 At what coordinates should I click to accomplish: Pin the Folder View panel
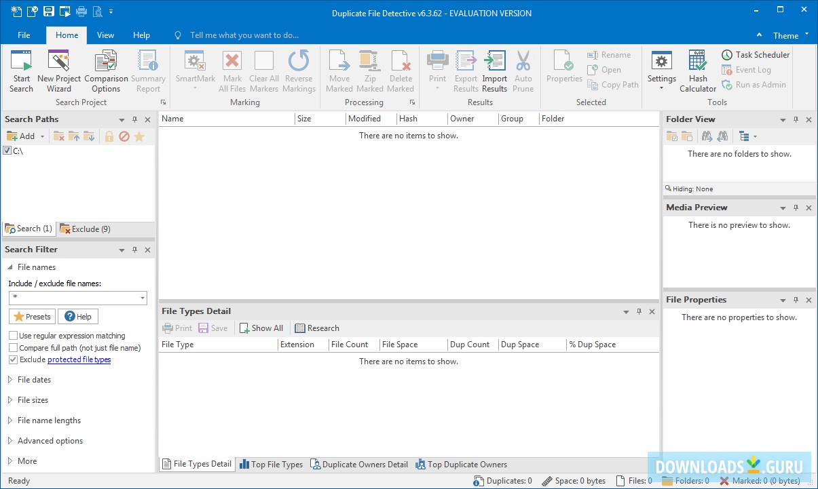point(796,119)
